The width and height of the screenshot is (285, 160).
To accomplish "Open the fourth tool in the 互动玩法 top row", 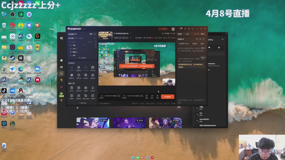I will [x=93, y=68].
